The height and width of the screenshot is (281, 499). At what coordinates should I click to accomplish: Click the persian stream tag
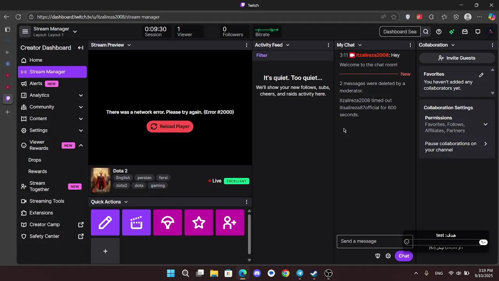pyautogui.click(x=144, y=178)
